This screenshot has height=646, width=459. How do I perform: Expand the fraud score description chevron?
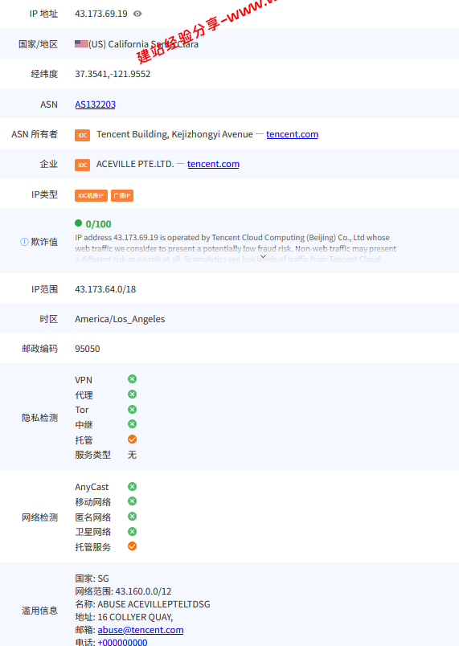tap(263, 256)
